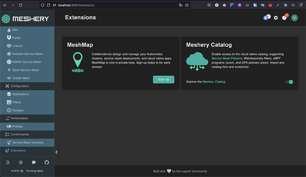The height and width of the screenshot is (177, 306).
Task: Open the notifications bell with red badge
Action: (x=285, y=18)
